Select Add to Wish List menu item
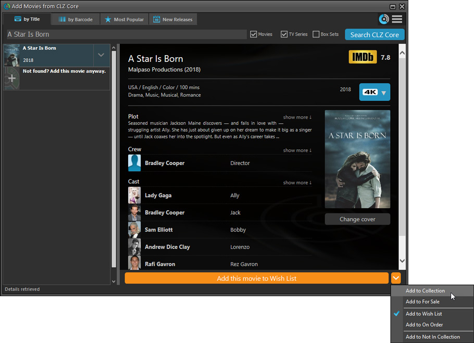Image resolution: width=474 pixels, height=343 pixels. (x=432, y=314)
